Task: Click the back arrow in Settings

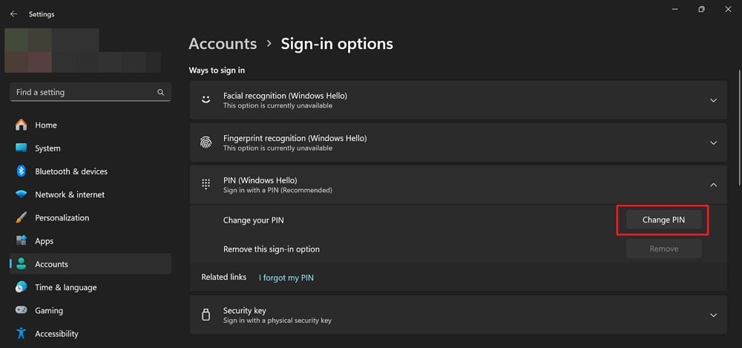Action: 13,14
